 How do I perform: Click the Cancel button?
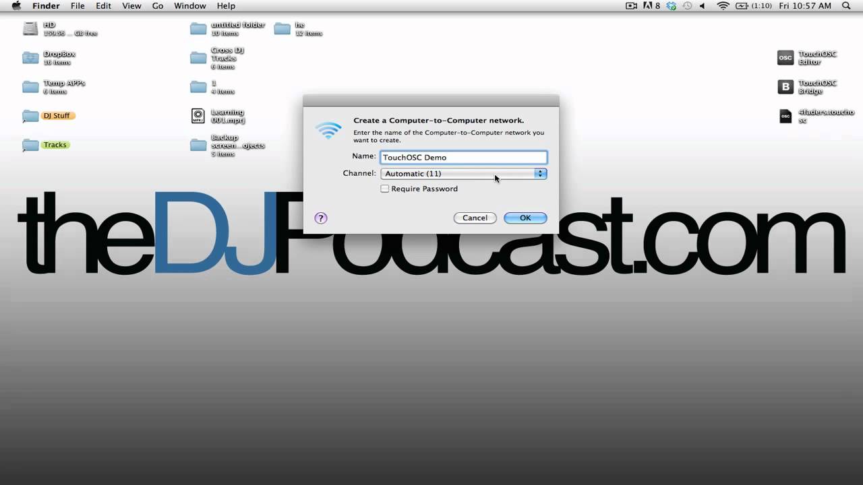(x=475, y=218)
